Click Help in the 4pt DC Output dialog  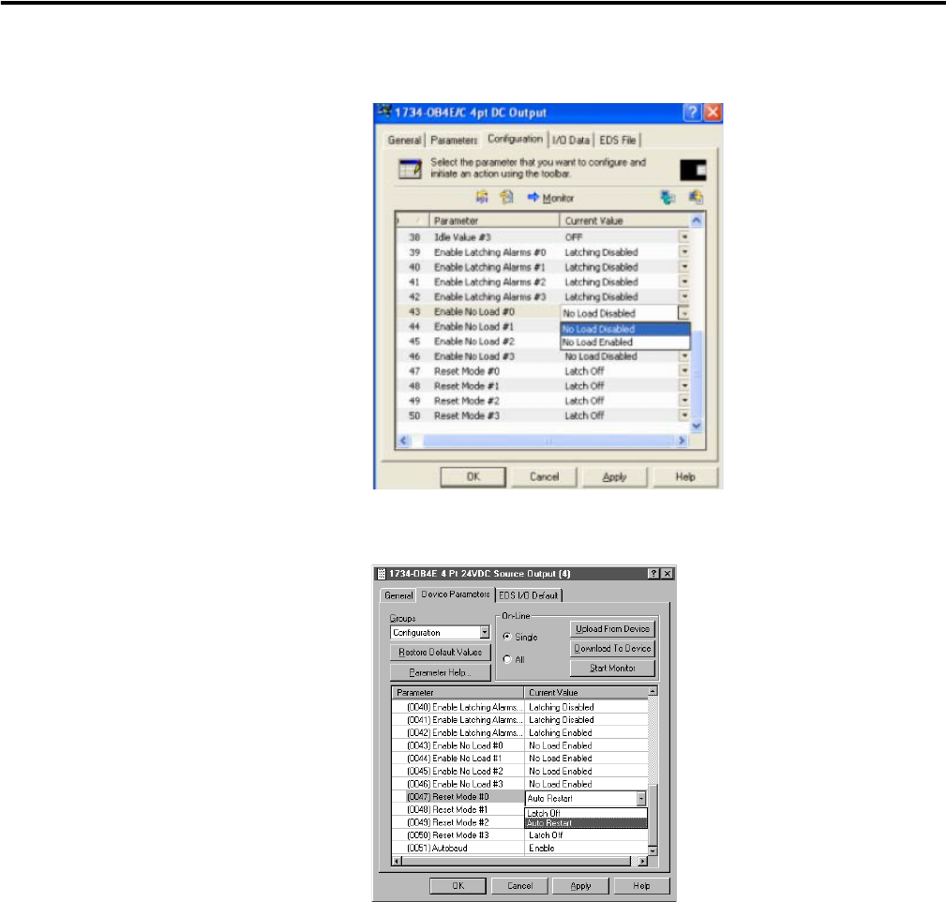685,476
